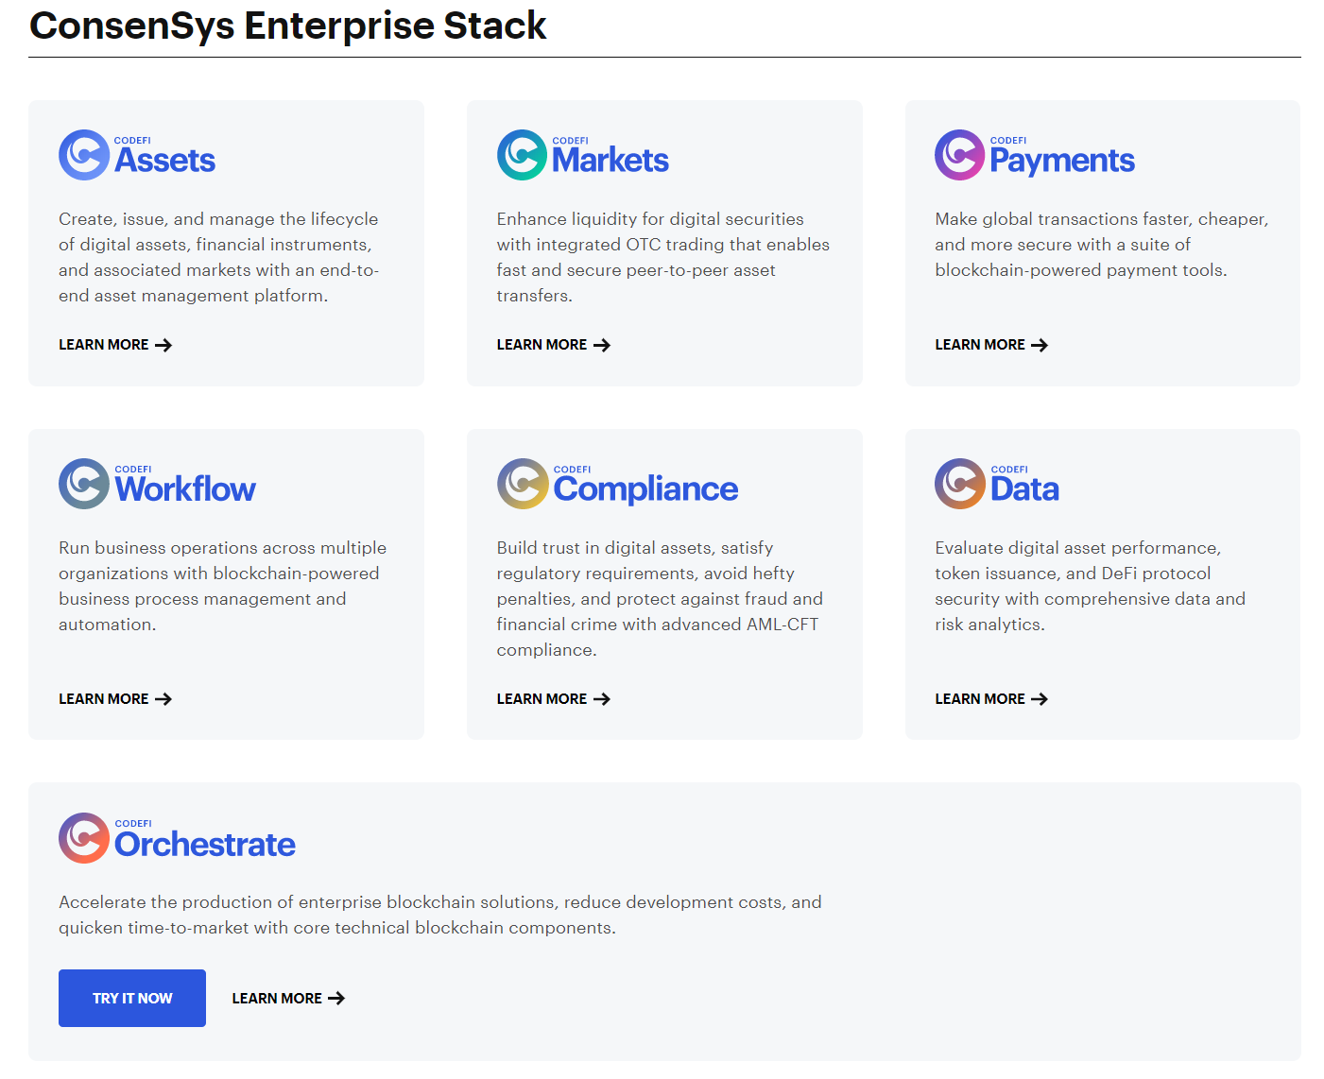Click the description starting 'Accelerate the production of'
The width and height of the screenshot is (1324, 1079).
tap(440, 915)
